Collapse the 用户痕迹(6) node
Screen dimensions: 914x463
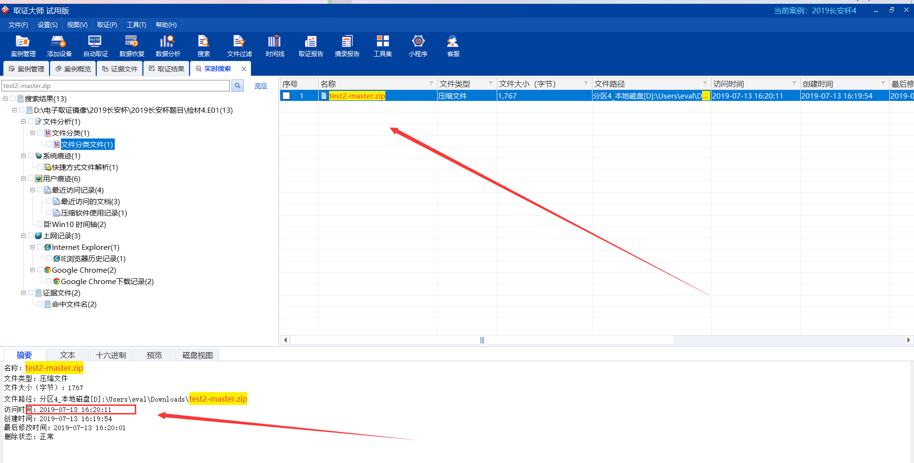click(23, 178)
